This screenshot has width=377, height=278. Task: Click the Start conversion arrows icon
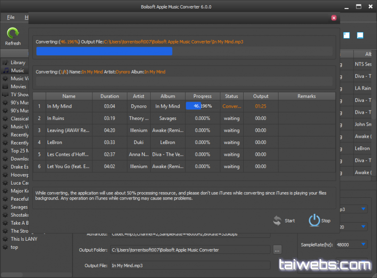(x=278, y=220)
